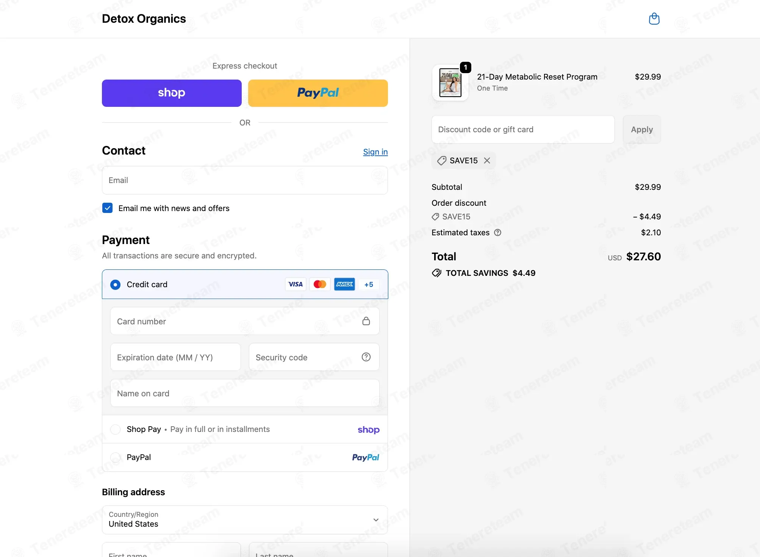Pay with Shop express checkout

172,93
